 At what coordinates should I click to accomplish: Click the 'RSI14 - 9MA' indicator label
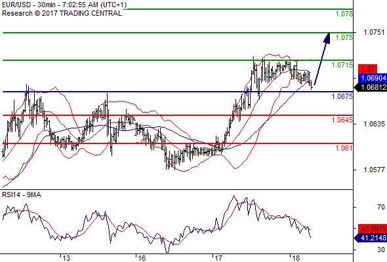tap(22, 195)
